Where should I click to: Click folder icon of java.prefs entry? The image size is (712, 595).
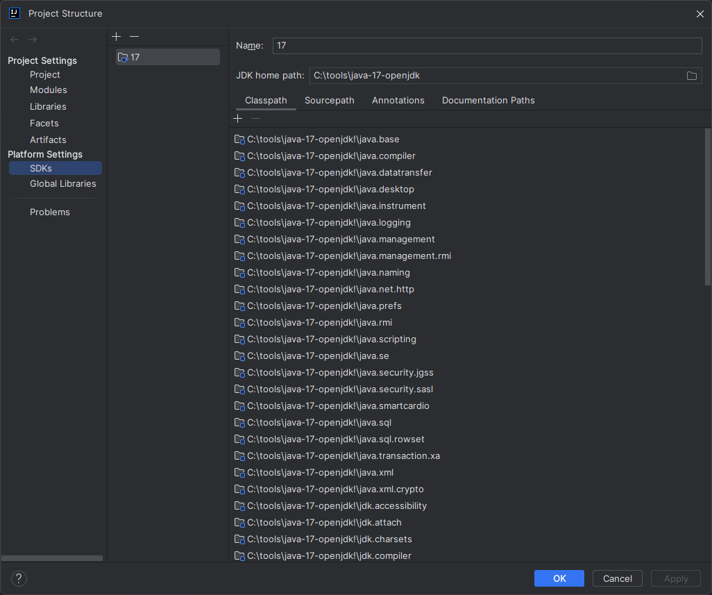coord(239,306)
